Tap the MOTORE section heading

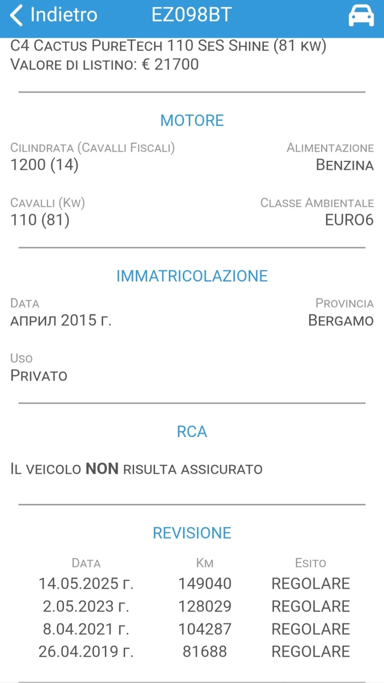[x=192, y=121]
